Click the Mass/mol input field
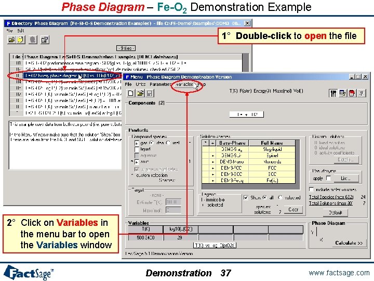The width and height of the screenshot is (374, 281). 173,210
